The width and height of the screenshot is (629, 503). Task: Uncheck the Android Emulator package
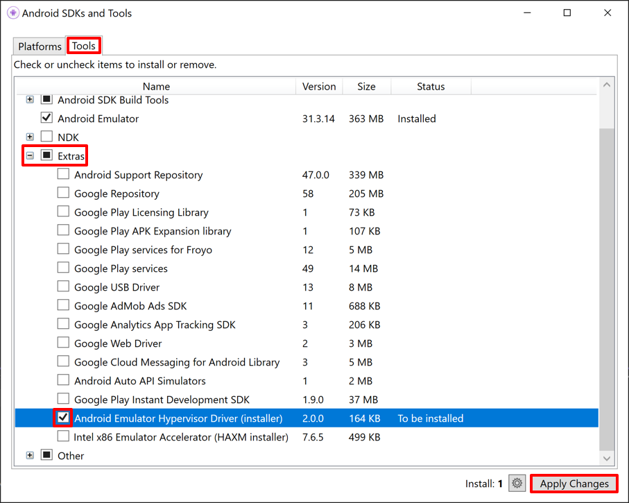tap(46, 118)
